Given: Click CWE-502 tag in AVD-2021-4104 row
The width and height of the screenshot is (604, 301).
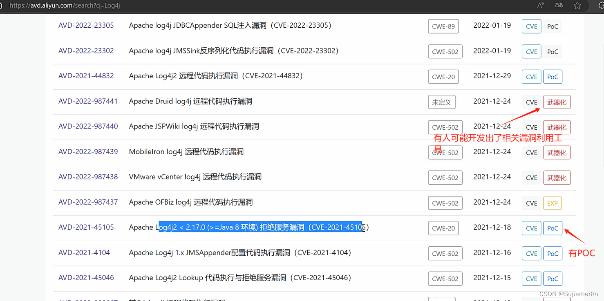Looking at the screenshot, I should tap(445, 254).
